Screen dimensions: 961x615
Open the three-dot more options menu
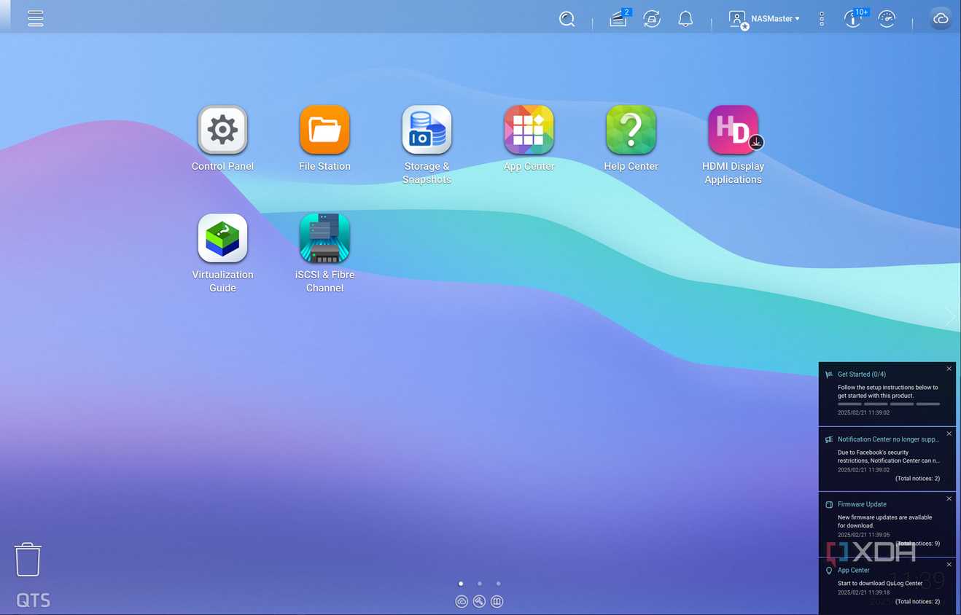click(x=822, y=19)
